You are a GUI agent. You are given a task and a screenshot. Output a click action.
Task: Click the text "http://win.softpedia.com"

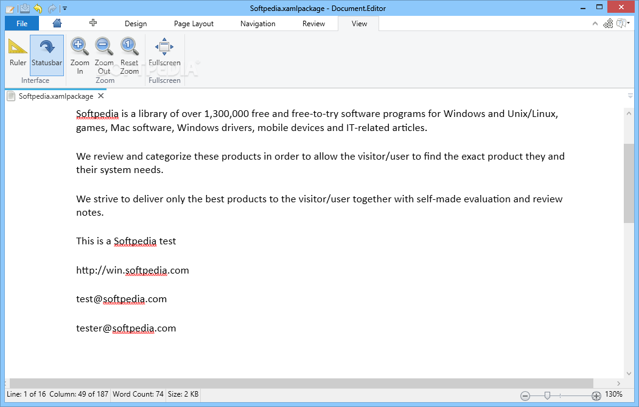133,271
